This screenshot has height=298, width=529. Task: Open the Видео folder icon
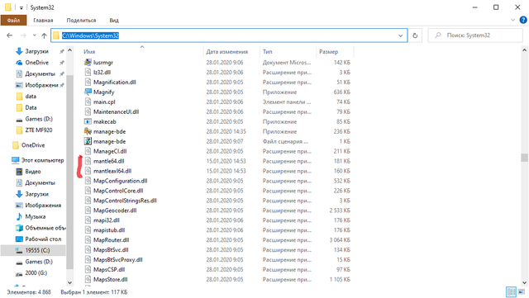tap(19, 172)
